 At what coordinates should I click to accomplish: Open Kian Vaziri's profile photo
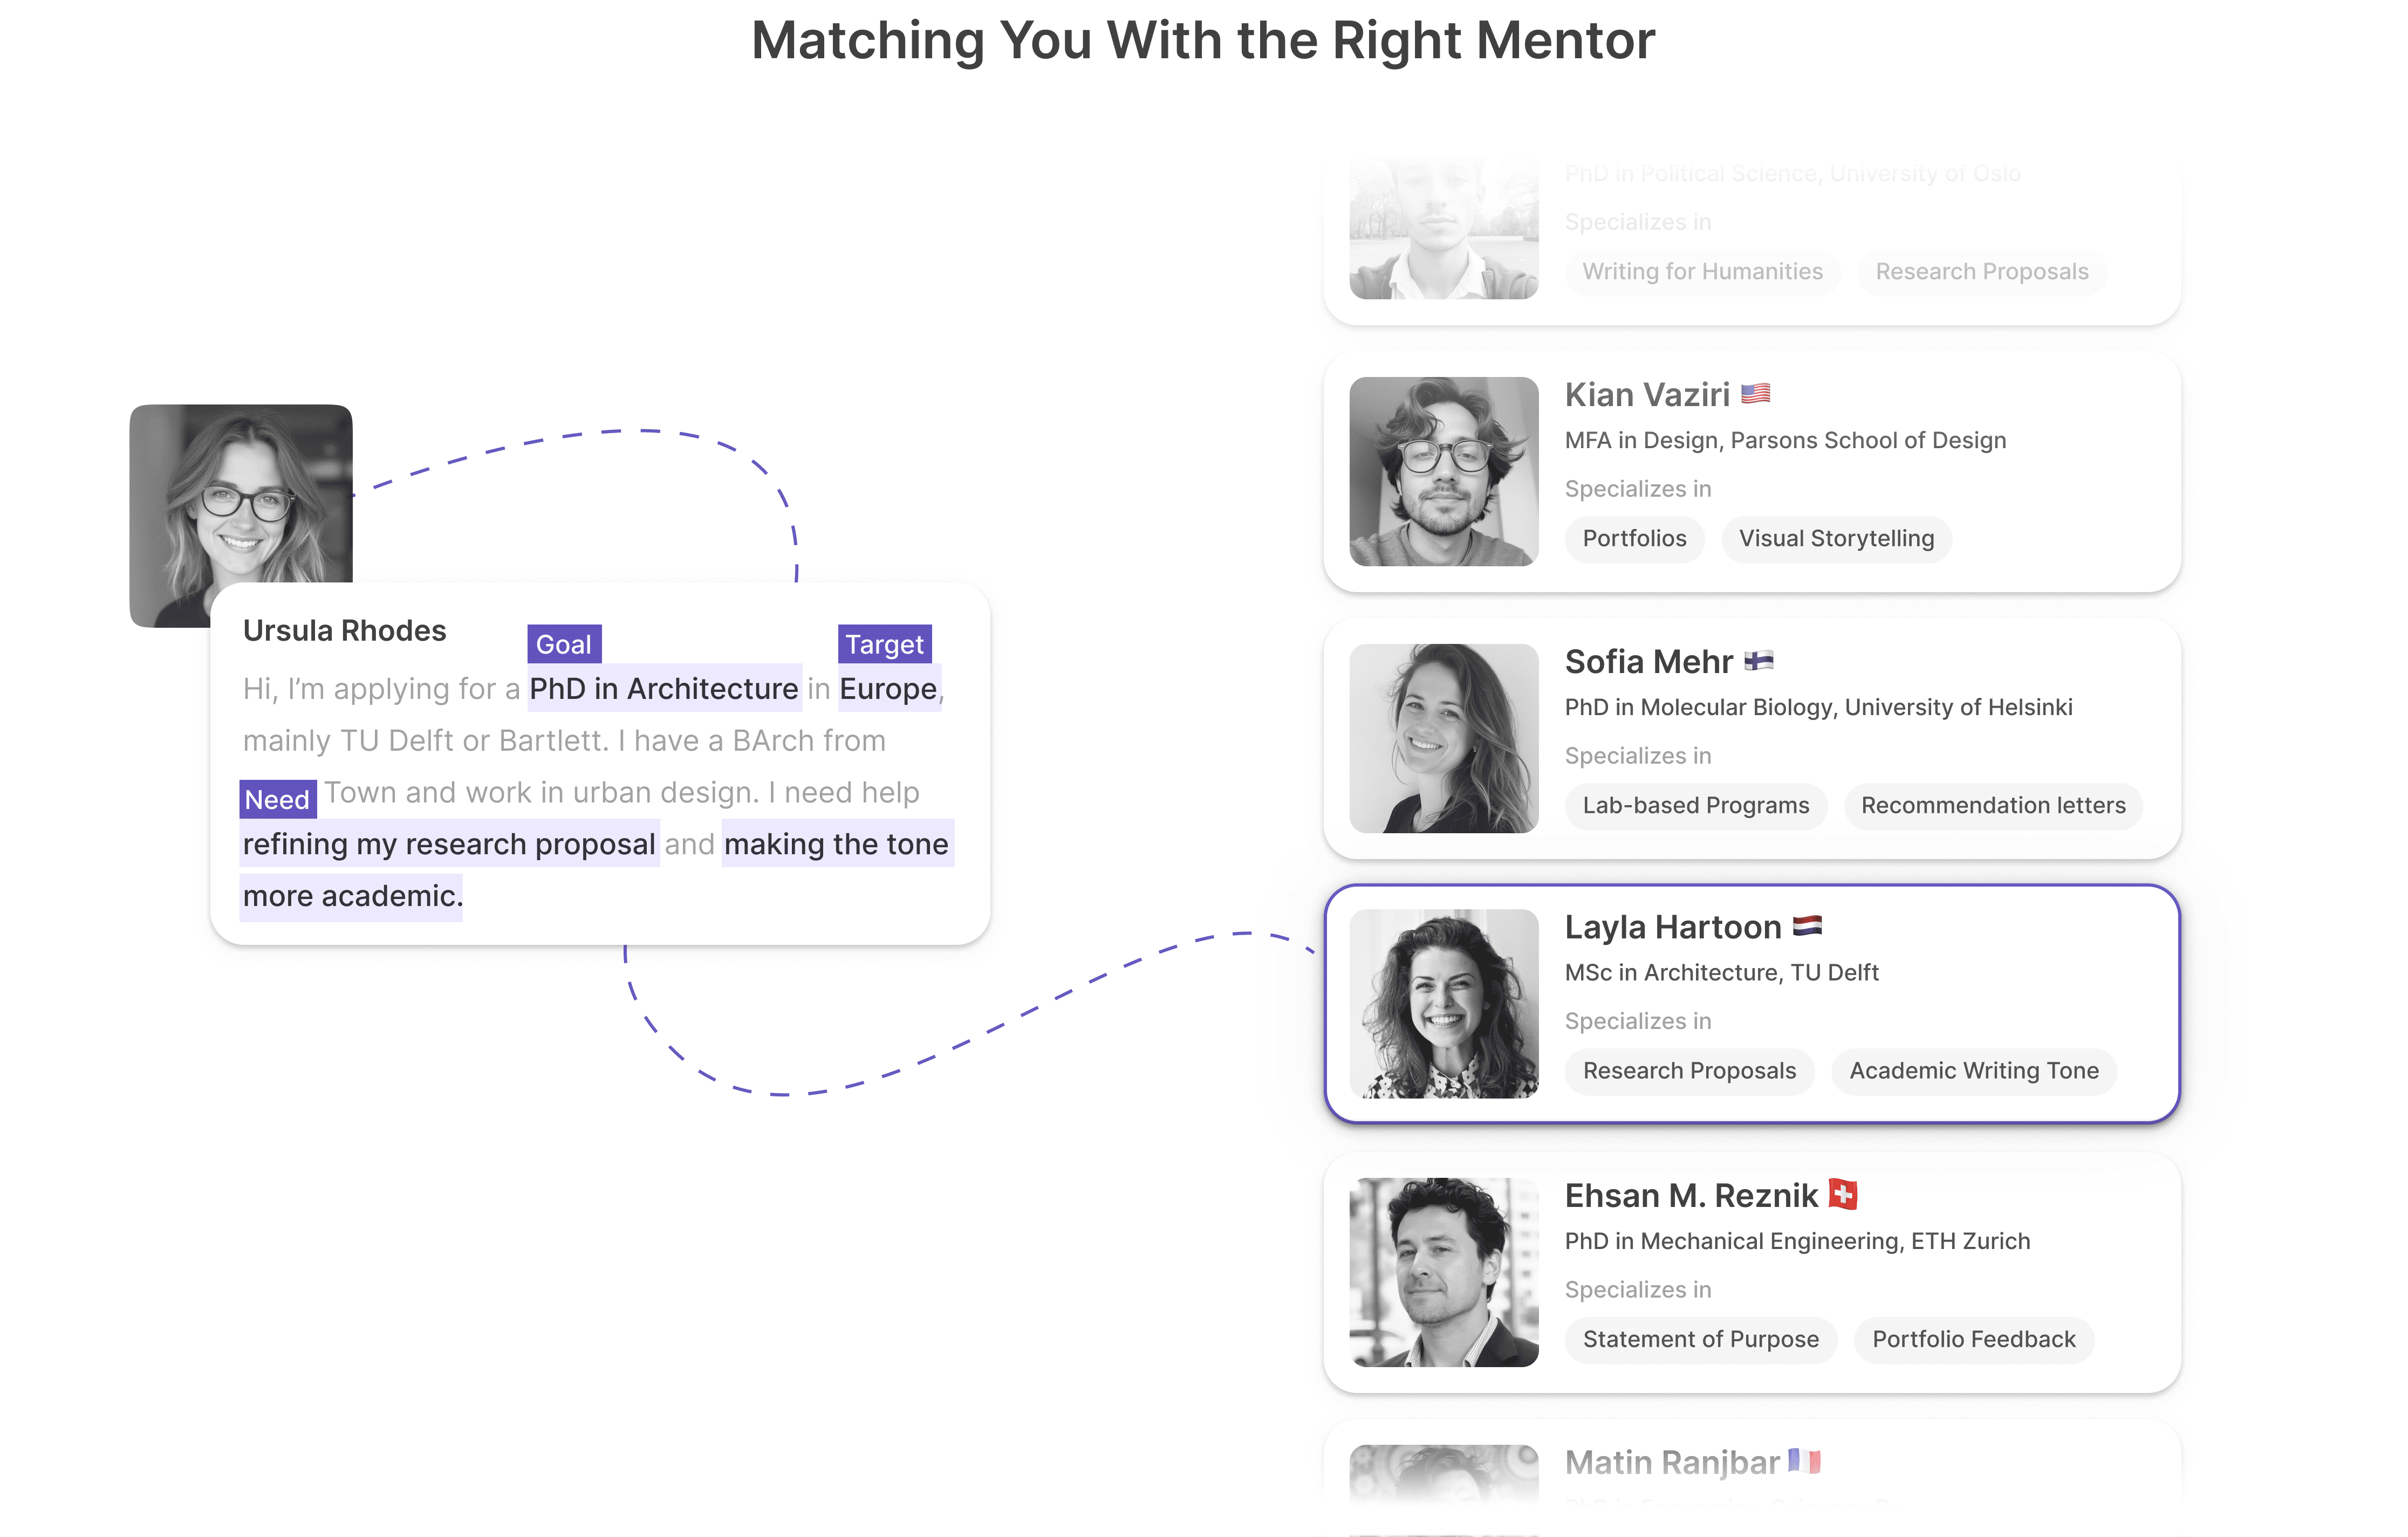[x=1444, y=471]
